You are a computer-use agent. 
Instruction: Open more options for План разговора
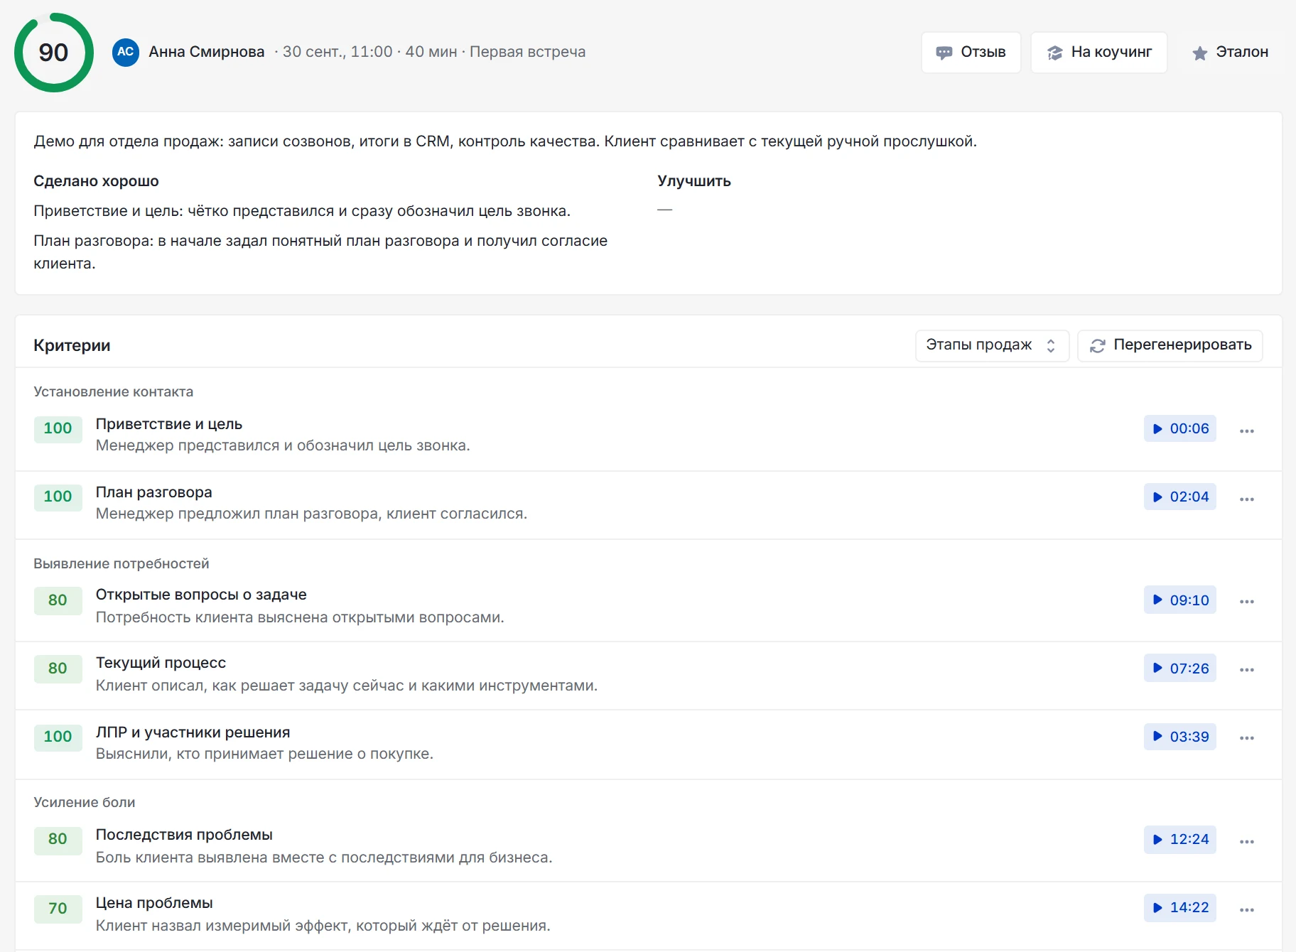pyautogui.click(x=1246, y=499)
